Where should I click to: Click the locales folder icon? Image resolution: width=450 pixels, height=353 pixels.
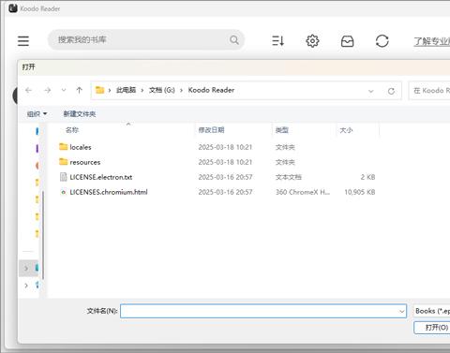click(x=64, y=146)
